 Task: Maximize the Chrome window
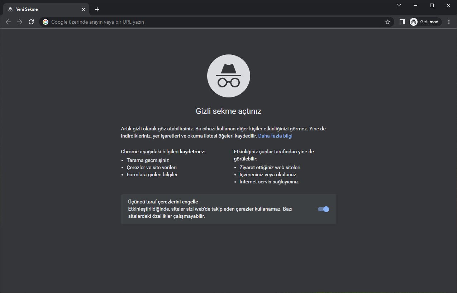tap(432, 5)
